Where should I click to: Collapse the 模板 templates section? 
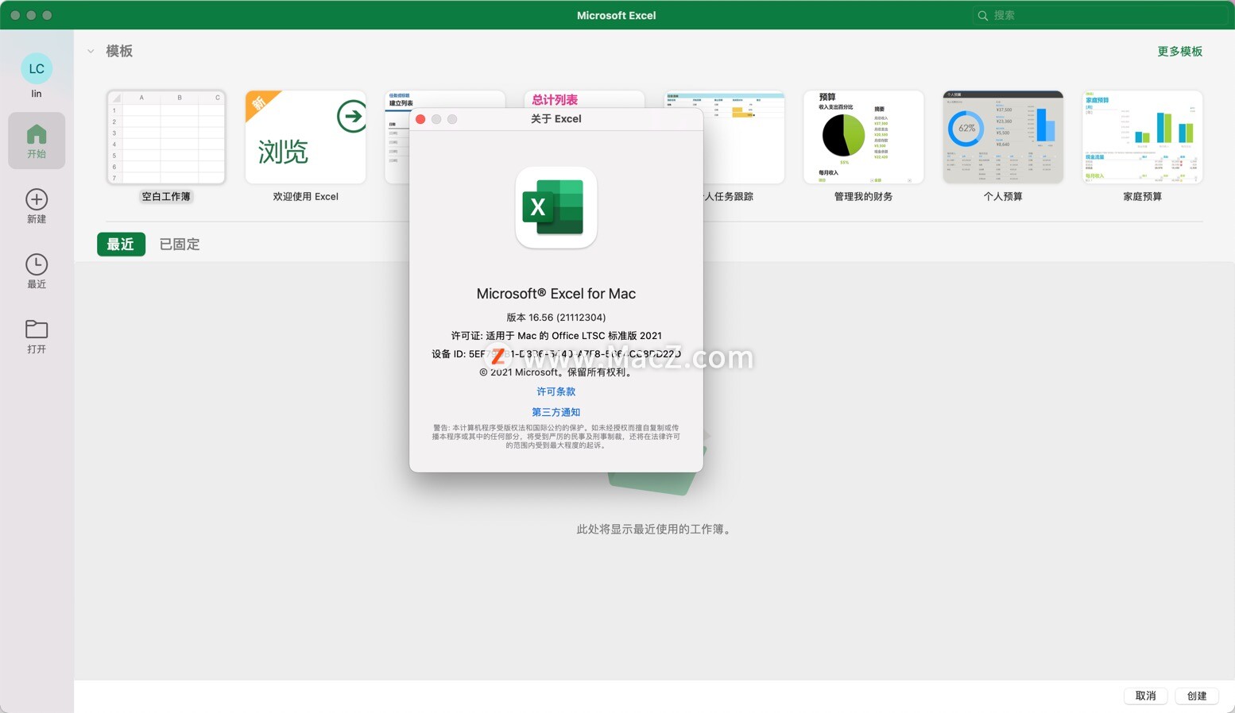click(91, 51)
